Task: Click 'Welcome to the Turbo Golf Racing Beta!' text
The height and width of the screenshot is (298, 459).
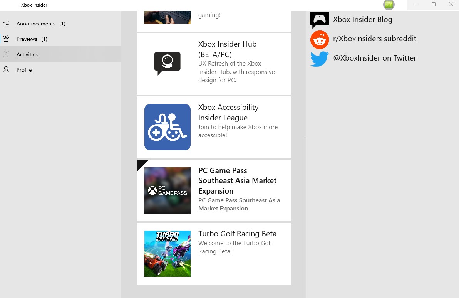Action: coord(235,247)
